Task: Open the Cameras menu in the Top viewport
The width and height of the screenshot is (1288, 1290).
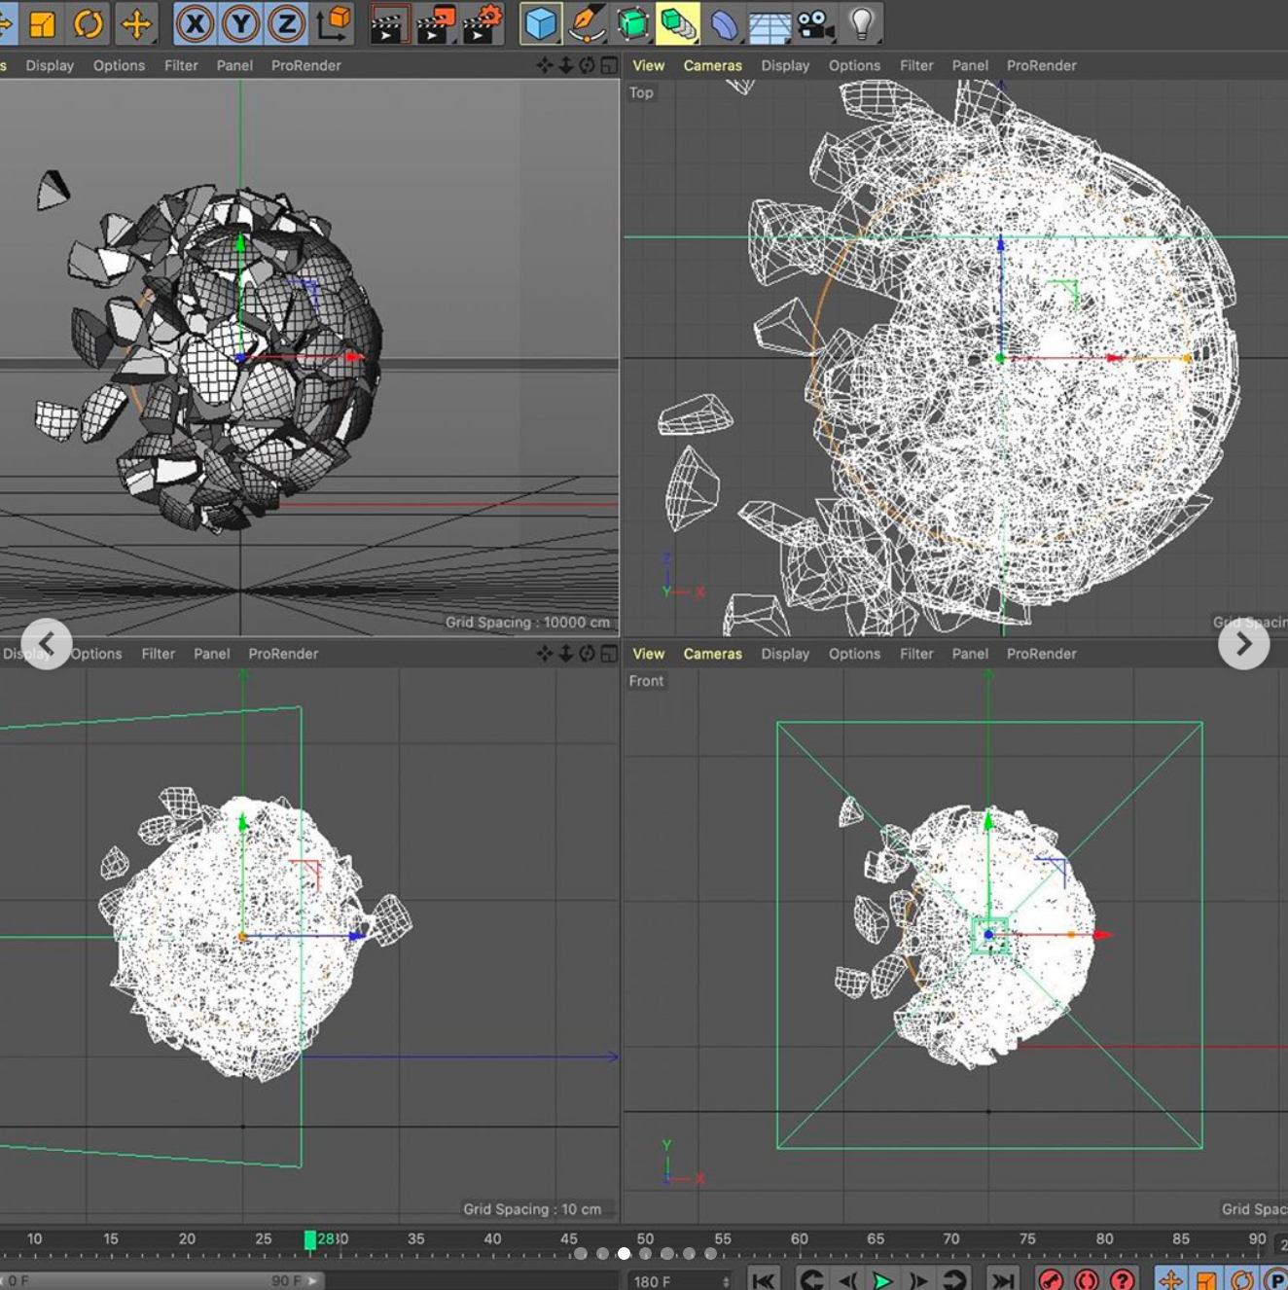Action: 712,65
